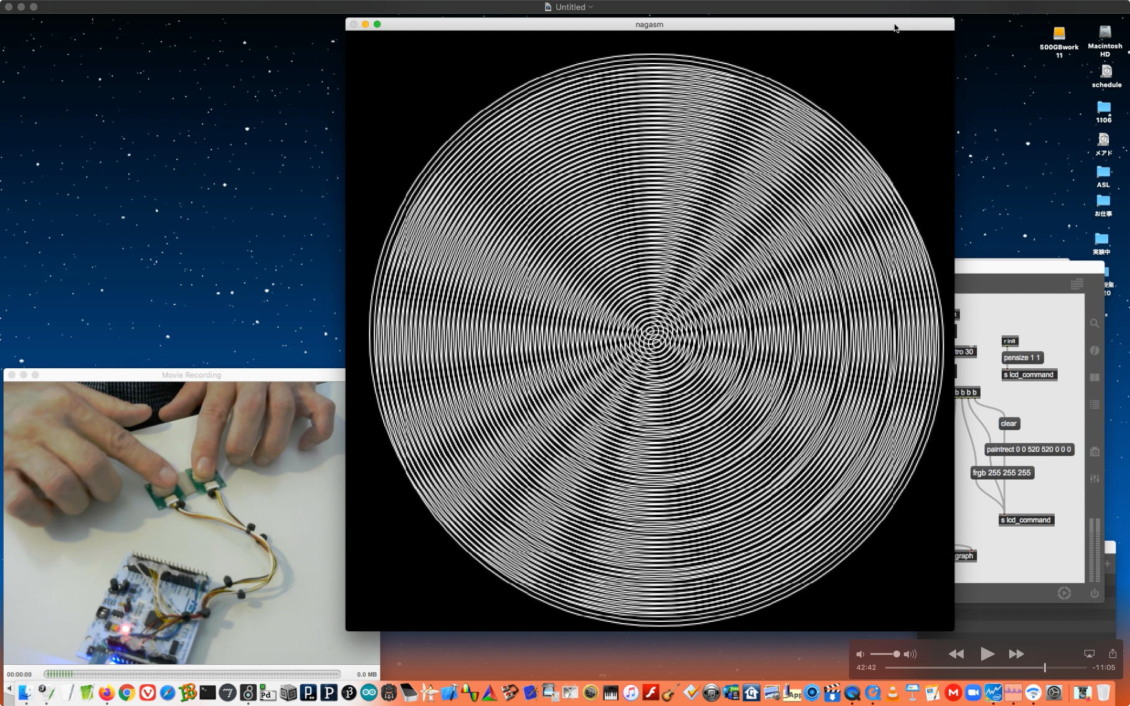Toggle the Max patcher grid icon
This screenshot has height=706, width=1130.
coord(1076,284)
